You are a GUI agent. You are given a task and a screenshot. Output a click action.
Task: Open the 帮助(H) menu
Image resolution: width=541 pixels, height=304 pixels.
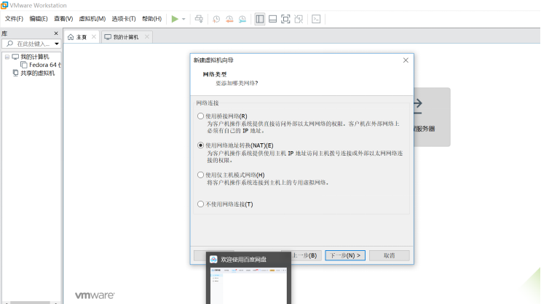tap(151, 19)
